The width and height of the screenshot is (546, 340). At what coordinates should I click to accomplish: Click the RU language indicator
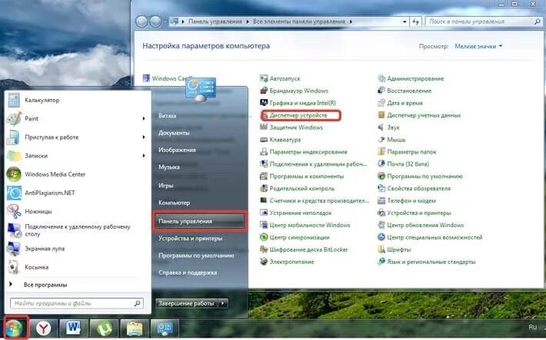(x=532, y=328)
